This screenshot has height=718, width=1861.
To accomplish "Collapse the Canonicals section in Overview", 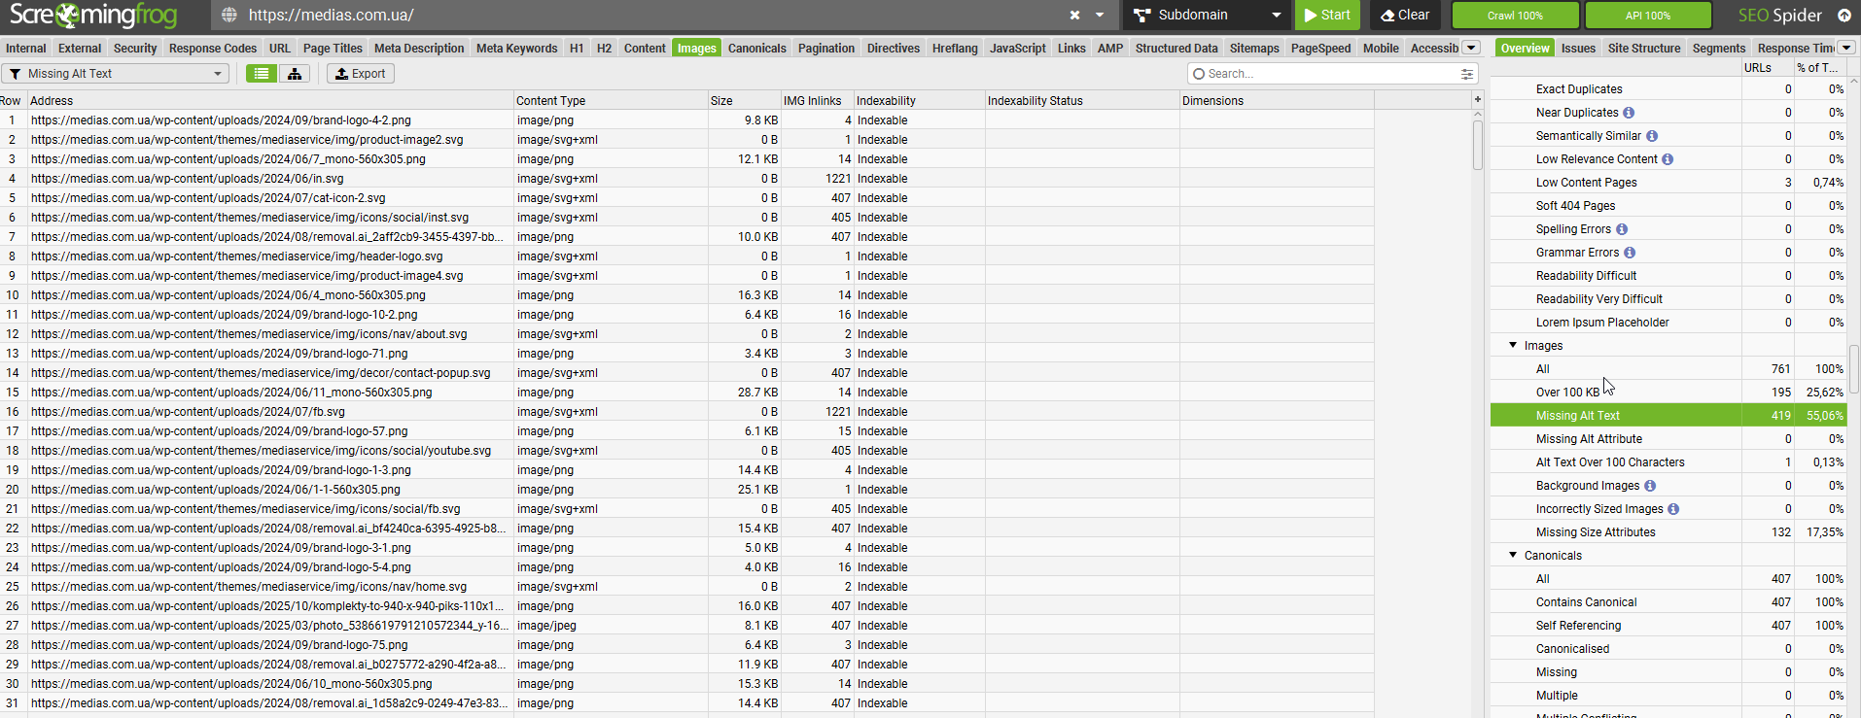I will pyautogui.click(x=1513, y=555).
